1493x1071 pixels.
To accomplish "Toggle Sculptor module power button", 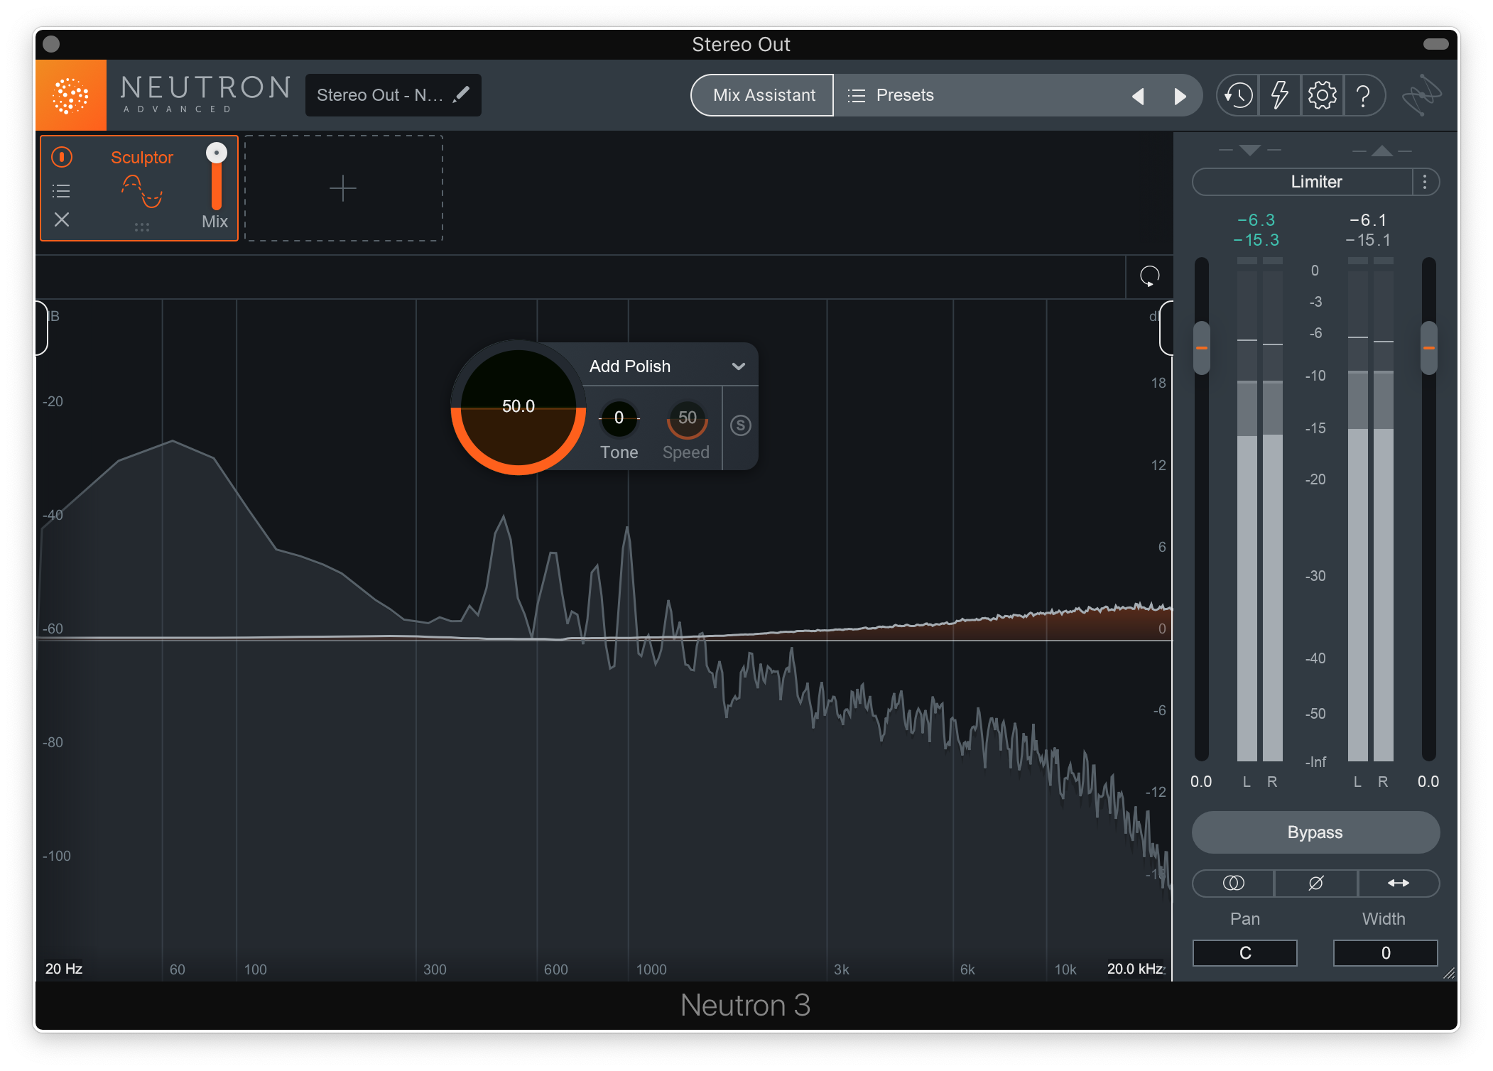I will (62, 157).
